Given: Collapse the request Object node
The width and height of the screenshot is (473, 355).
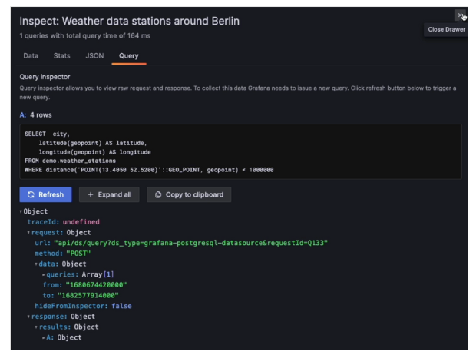Looking at the screenshot, I should tap(28, 232).
